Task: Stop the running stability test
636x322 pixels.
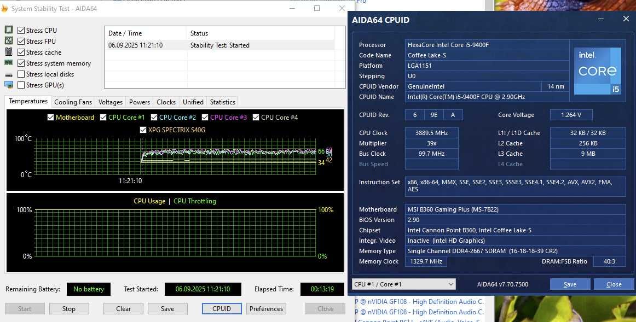Action: 69,309
